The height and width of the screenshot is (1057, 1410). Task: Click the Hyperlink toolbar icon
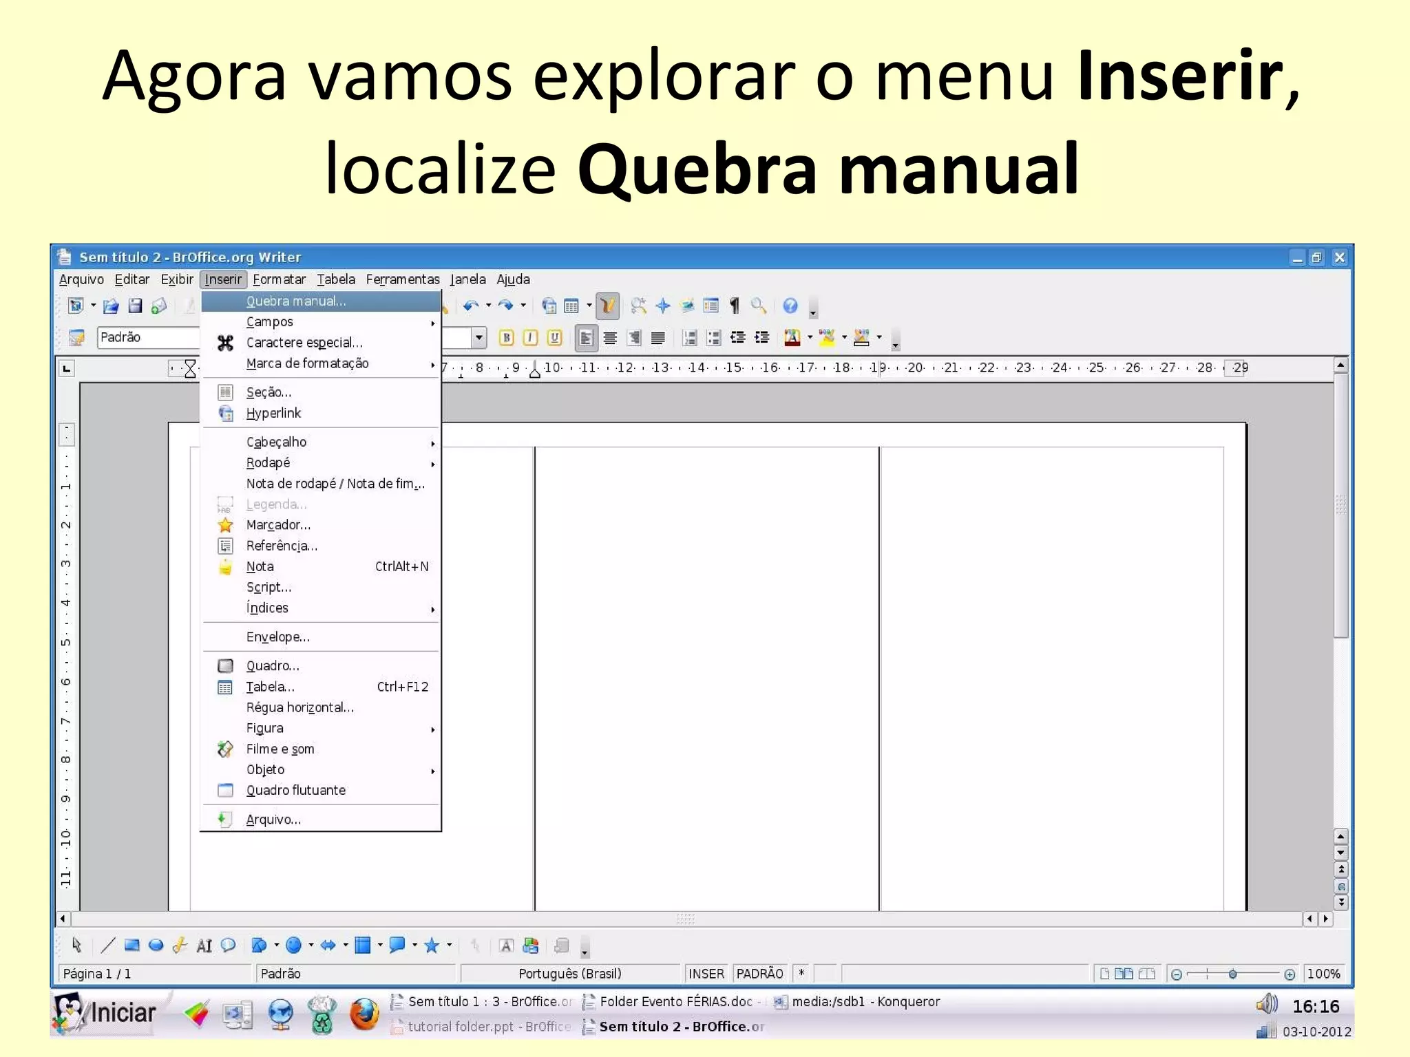point(549,306)
